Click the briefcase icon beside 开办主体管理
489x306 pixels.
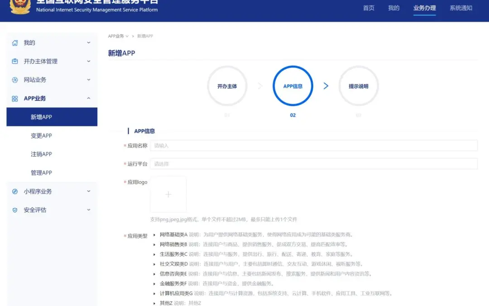pyautogui.click(x=15, y=61)
